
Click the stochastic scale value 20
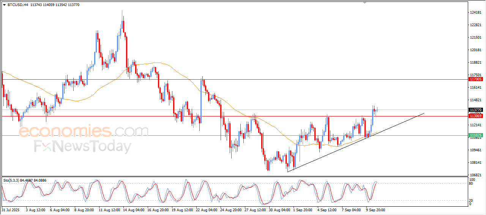(471, 200)
